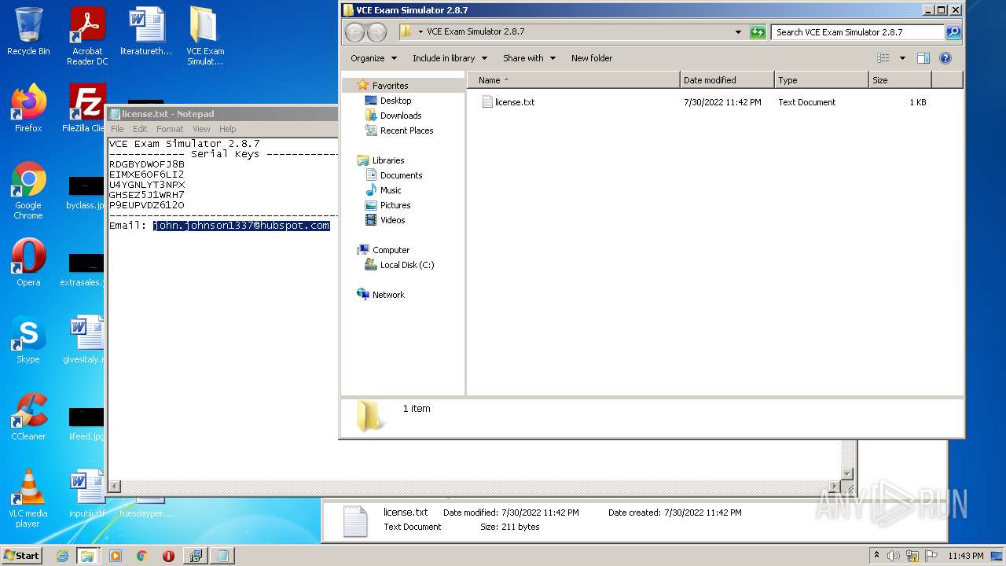Screen dimensions: 1006x566
Task: Launch Skype desktop icon
Action: (28, 340)
